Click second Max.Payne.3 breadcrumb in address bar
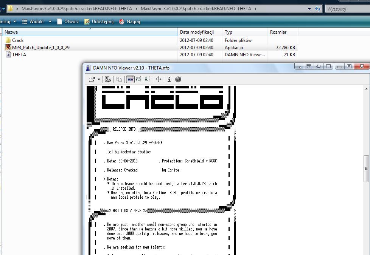The height and width of the screenshot is (255, 370). click(x=196, y=9)
